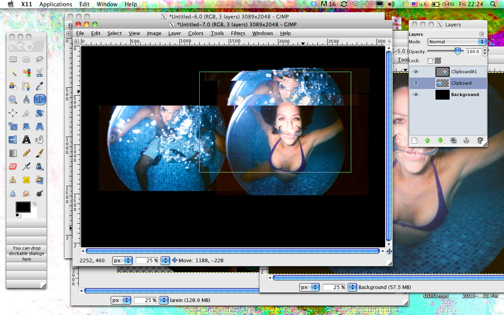Viewport: 504px width, 315px height.
Task: Select the Eraser tool
Action: click(x=13, y=167)
